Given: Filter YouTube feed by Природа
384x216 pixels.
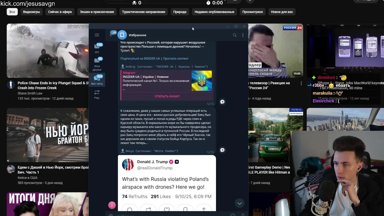Looking at the screenshot, I should (x=180, y=12).
